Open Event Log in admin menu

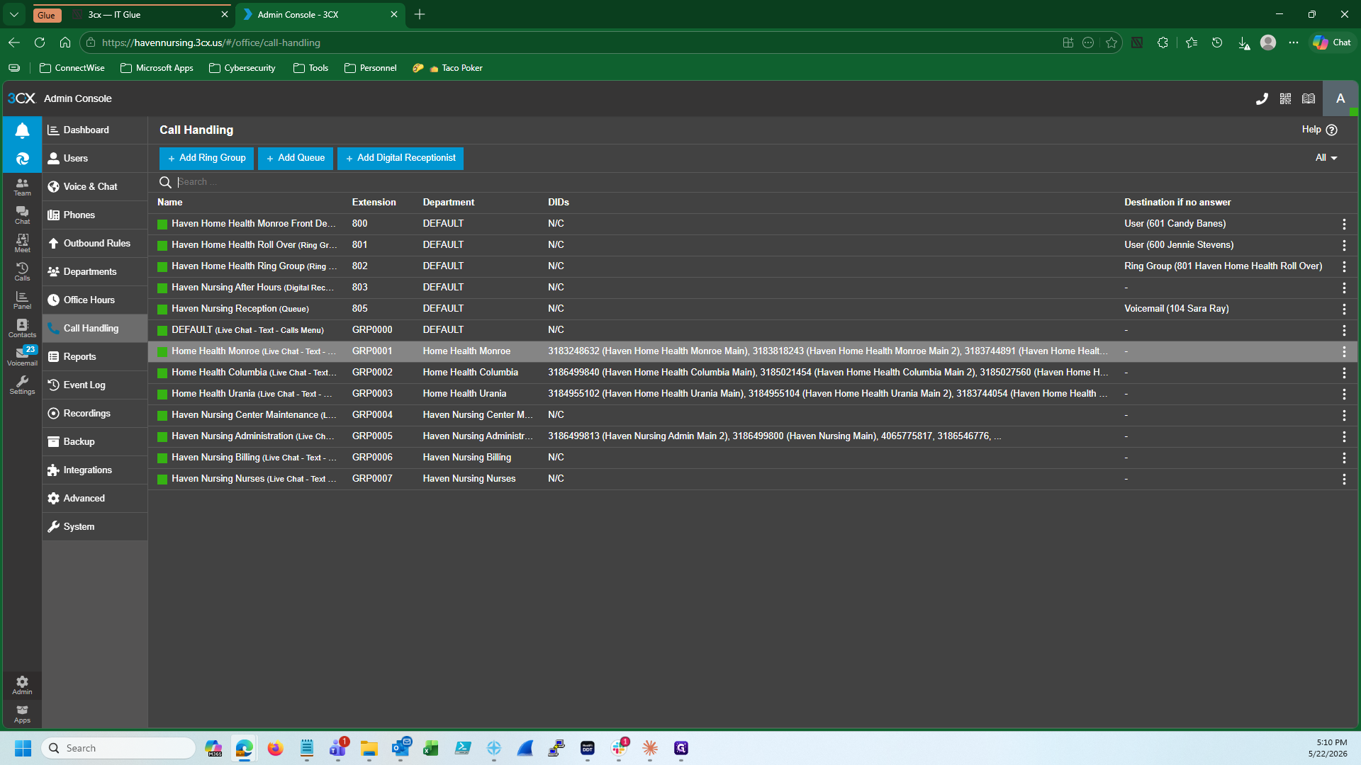tap(95, 385)
